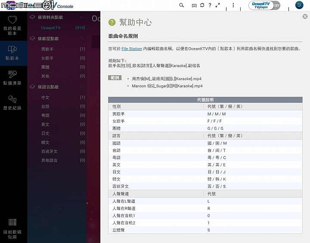The height and width of the screenshot is (243, 310).
Task: Click the 周杰倫 example filename
Action: coord(167,79)
